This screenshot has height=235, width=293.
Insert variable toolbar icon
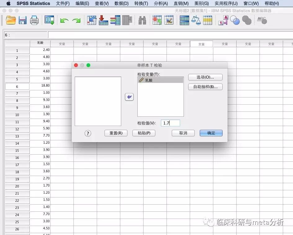click(169, 20)
